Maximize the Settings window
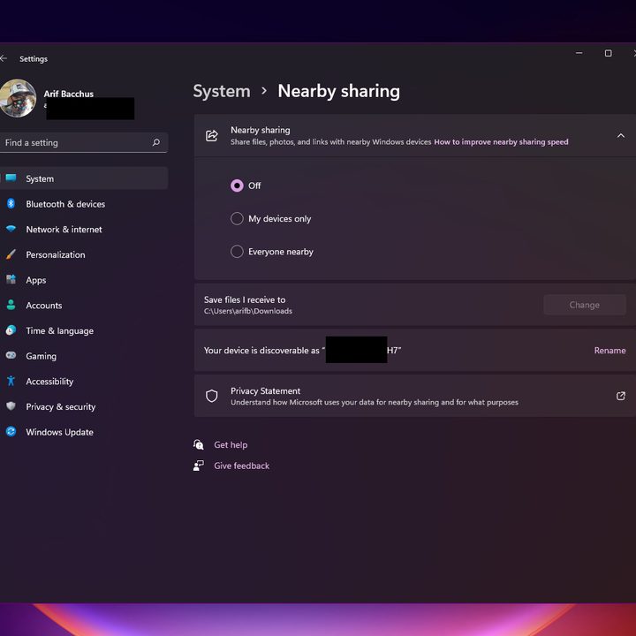 [608, 53]
